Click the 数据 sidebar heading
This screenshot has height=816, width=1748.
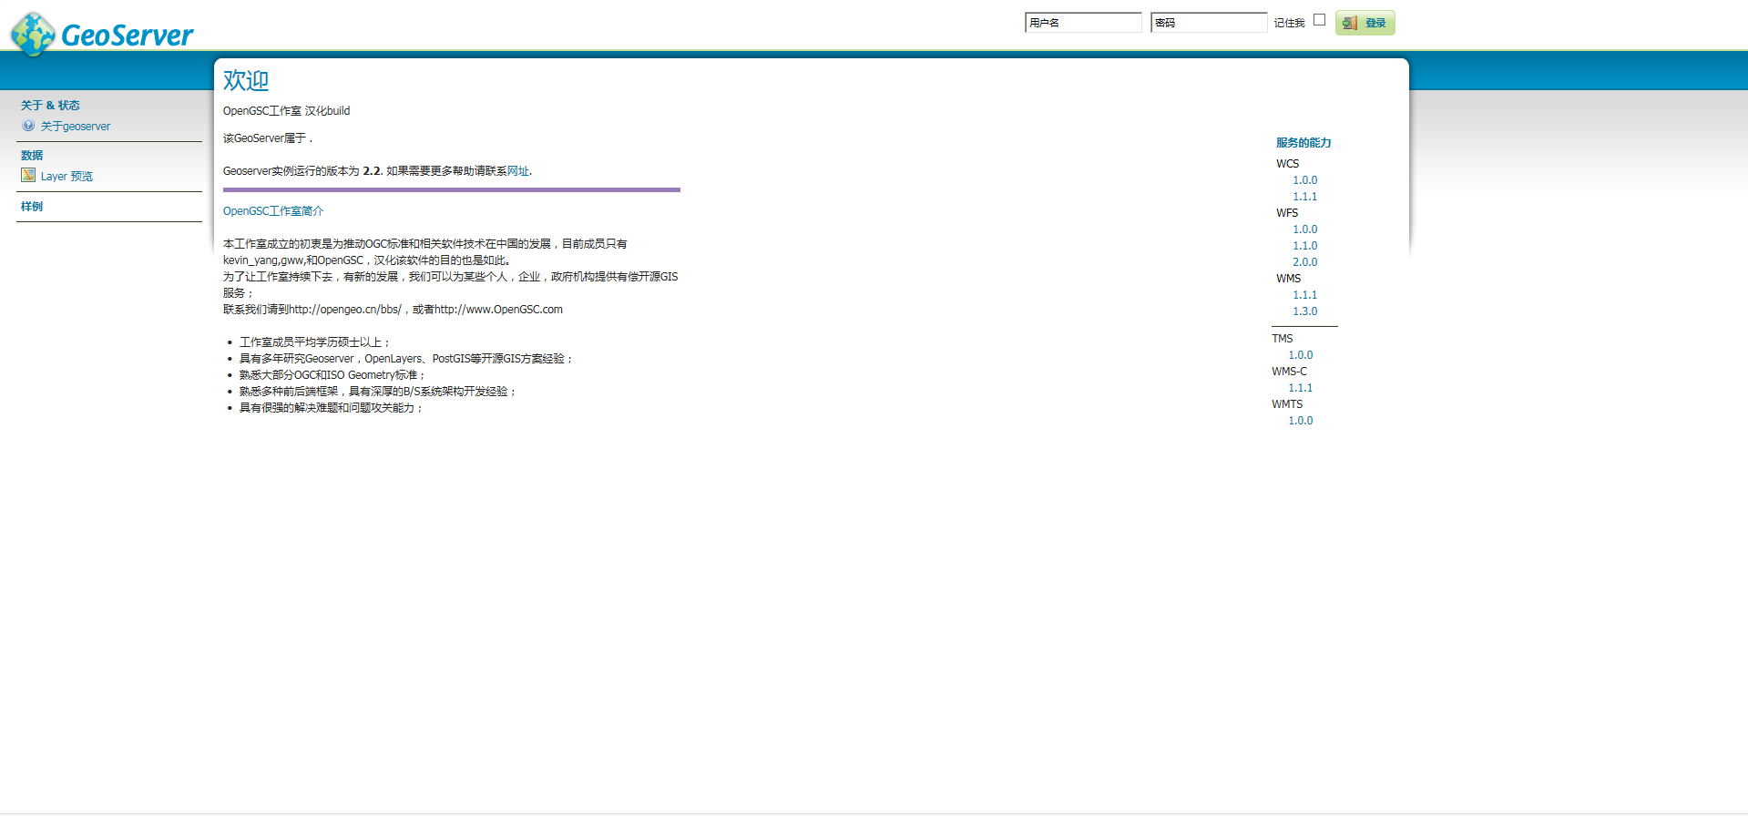(32, 156)
